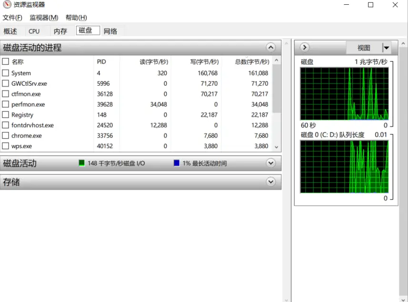The width and height of the screenshot is (408, 302).
Task: Select the System process name
Action: tap(21, 73)
